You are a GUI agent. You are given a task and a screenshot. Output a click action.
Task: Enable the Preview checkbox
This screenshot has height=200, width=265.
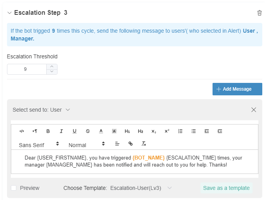(14, 188)
